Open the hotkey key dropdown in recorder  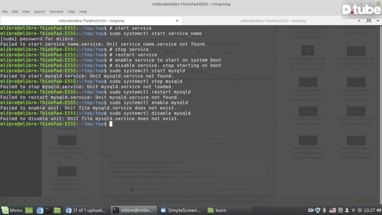[257, 53]
